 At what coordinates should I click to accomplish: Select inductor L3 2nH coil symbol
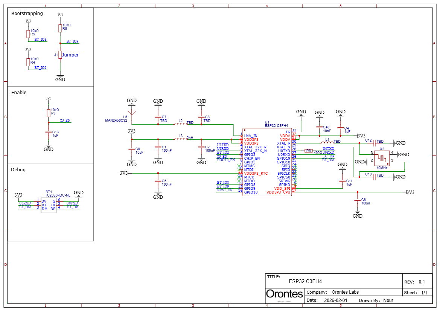pyautogui.click(x=180, y=139)
